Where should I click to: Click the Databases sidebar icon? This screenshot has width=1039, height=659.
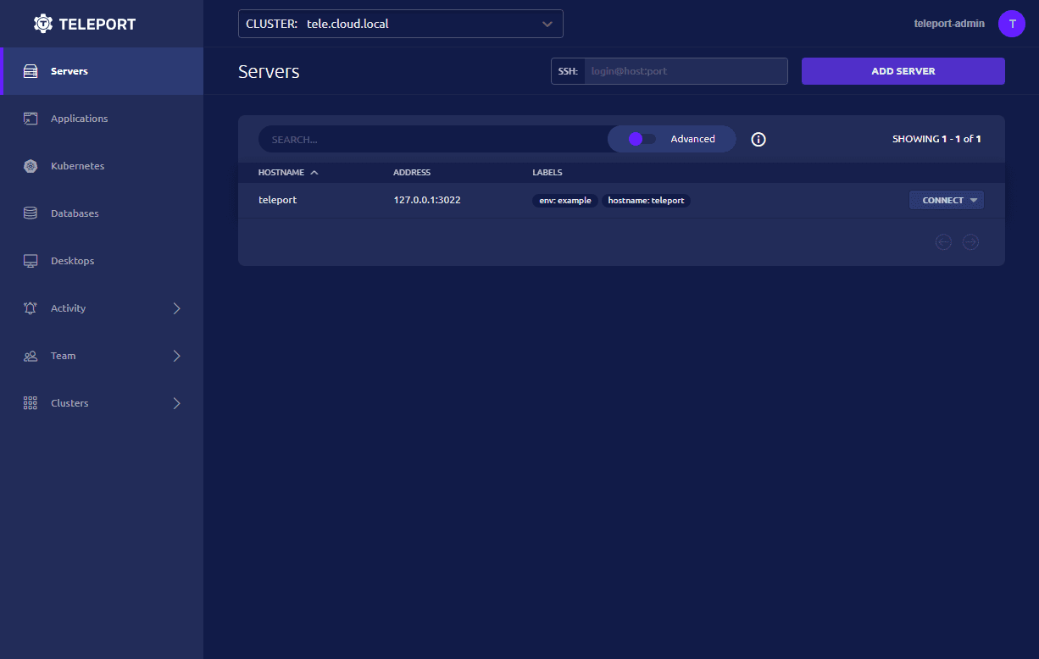click(x=31, y=213)
